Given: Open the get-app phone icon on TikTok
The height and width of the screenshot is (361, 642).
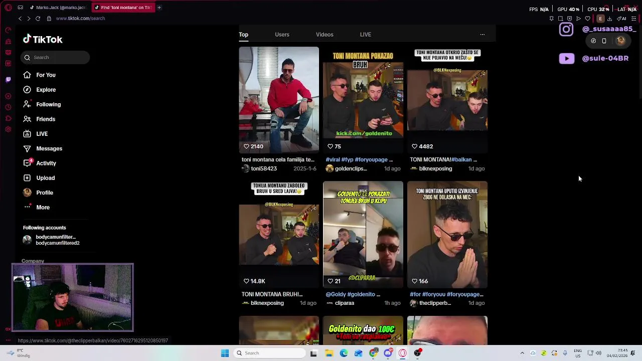Looking at the screenshot, I should coord(604,41).
